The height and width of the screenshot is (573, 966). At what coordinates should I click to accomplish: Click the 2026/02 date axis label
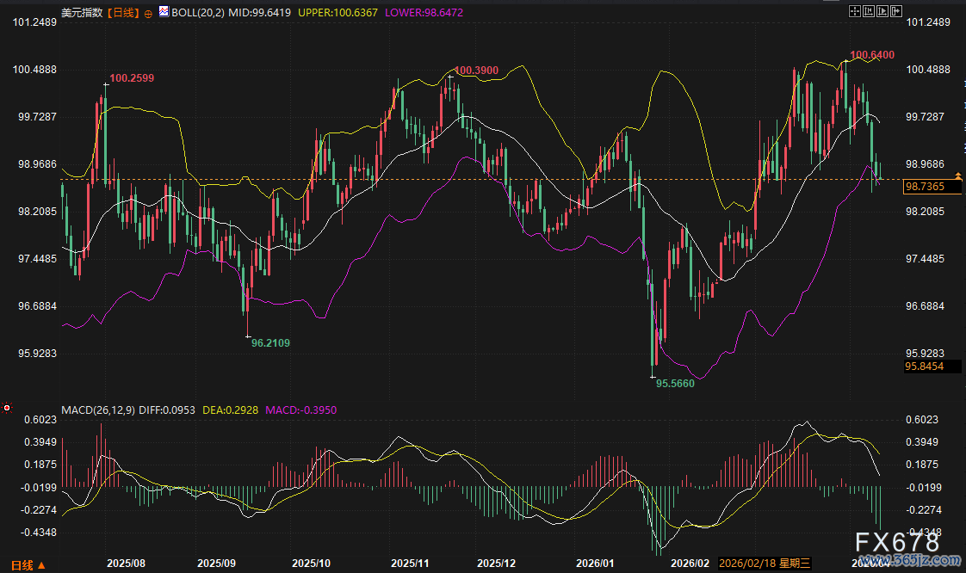(690, 564)
